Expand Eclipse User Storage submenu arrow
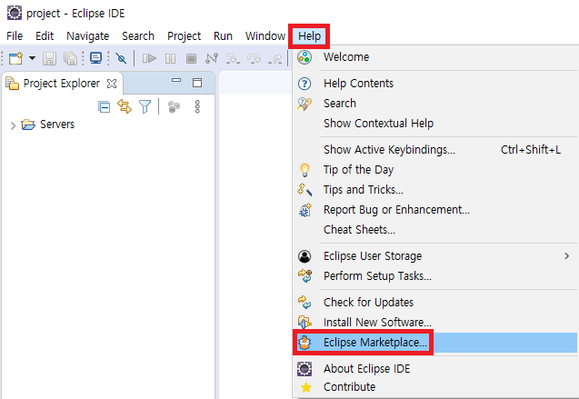Screen dimensions: 579x399 pyautogui.click(x=567, y=256)
